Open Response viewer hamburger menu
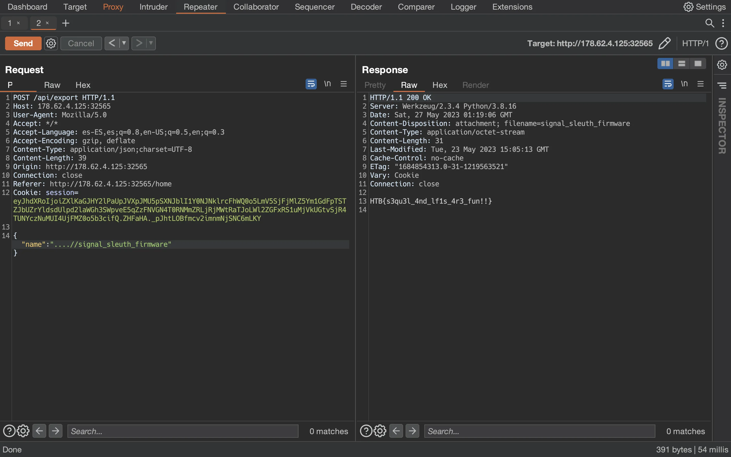The width and height of the screenshot is (731, 457). point(701,84)
